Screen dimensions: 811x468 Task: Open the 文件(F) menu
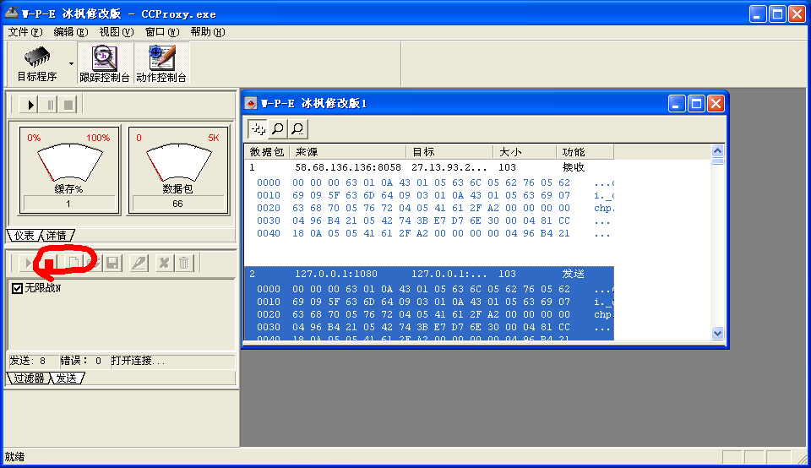(x=24, y=32)
